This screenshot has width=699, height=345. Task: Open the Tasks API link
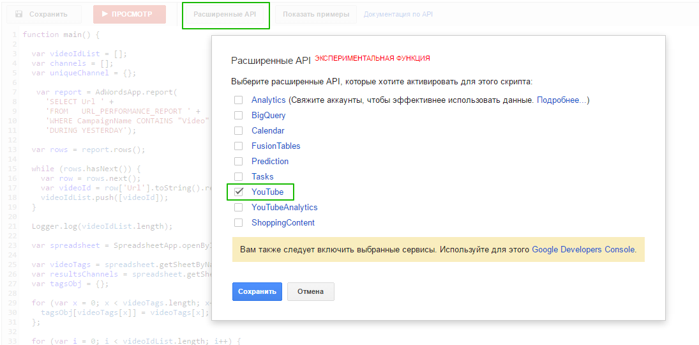pyautogui.click(x=262, y=177)
